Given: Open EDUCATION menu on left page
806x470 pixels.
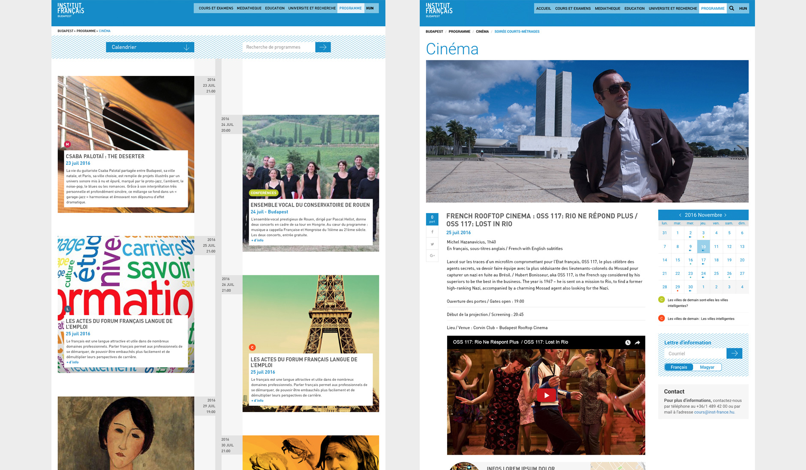Looking at the screenshot, I should tap(275, 8).
